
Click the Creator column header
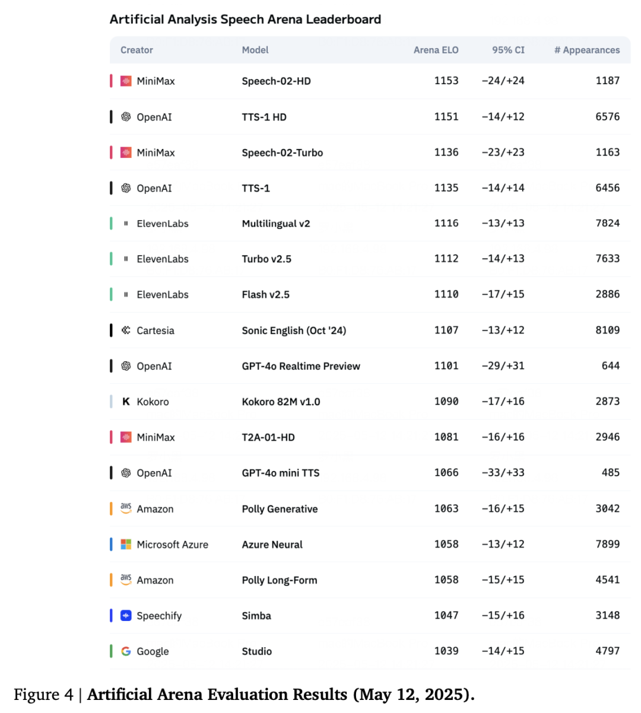[x=137, y=50]
